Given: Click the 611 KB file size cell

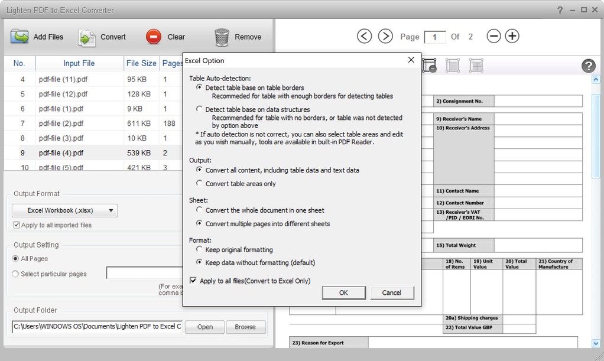Looking at the screenshot, I should (139, 123).
